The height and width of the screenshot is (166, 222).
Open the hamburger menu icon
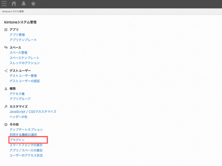click(4, 4)
